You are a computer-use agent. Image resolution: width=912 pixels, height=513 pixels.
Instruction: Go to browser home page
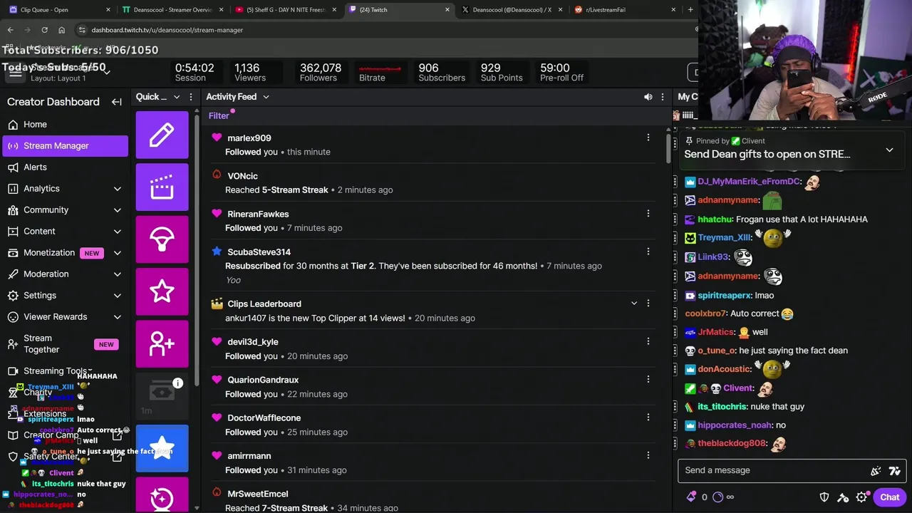click(x=61, y=30)
